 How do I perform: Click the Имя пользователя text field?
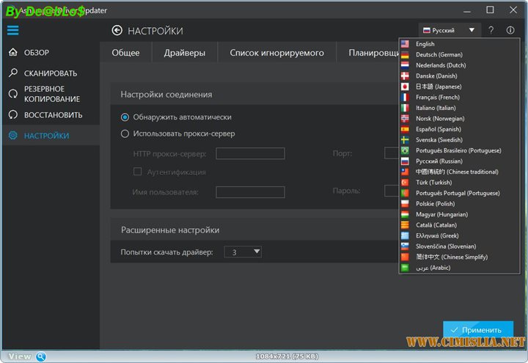coord(250,192)
